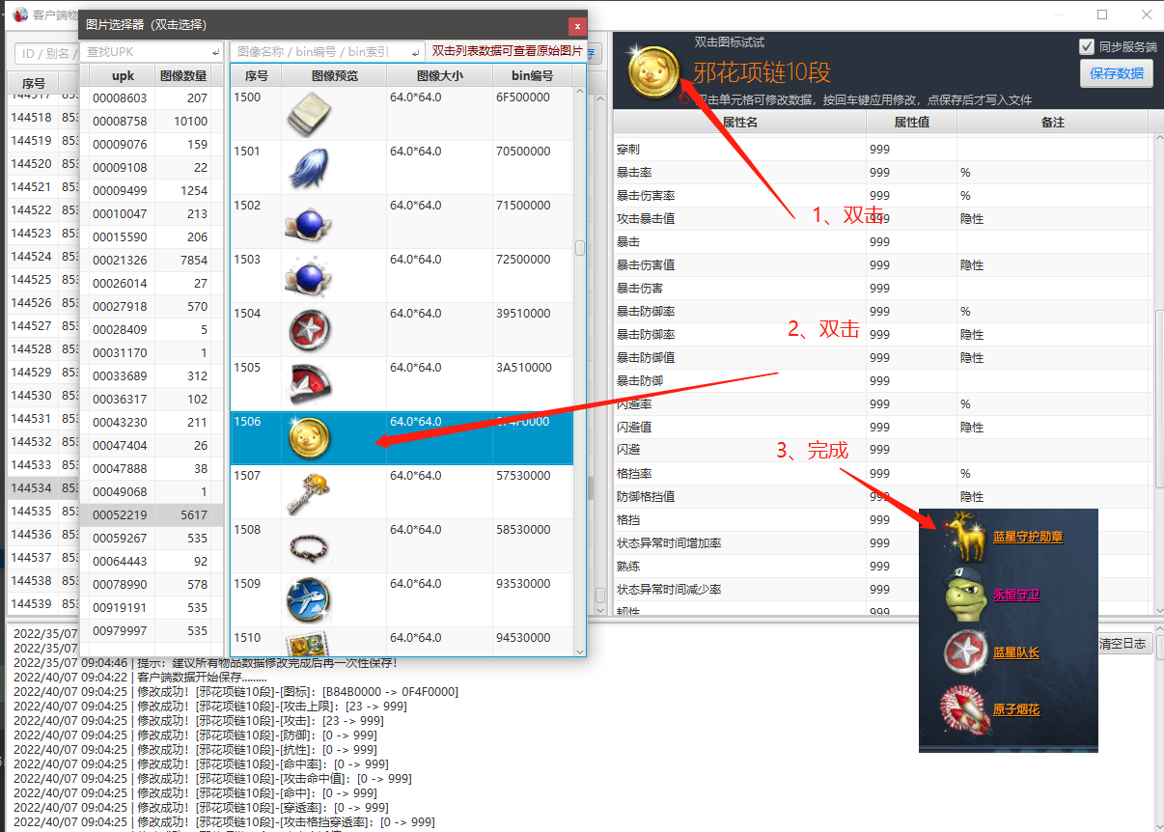Sort by bin编号 column header
Screen dimensions: 1164x832
[x=532, y=75]
